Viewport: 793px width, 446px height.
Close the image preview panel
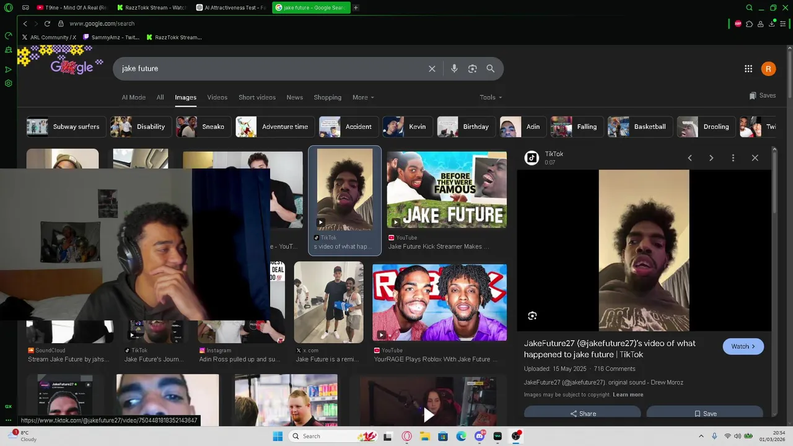coord(755,158)
